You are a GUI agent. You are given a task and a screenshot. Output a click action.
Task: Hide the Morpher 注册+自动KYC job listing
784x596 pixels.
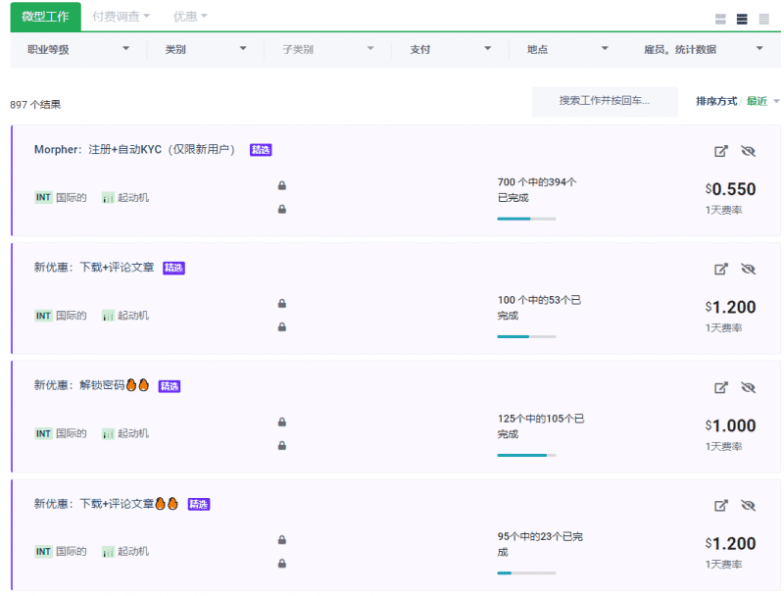pyautogui.click(x=748, y=151)
